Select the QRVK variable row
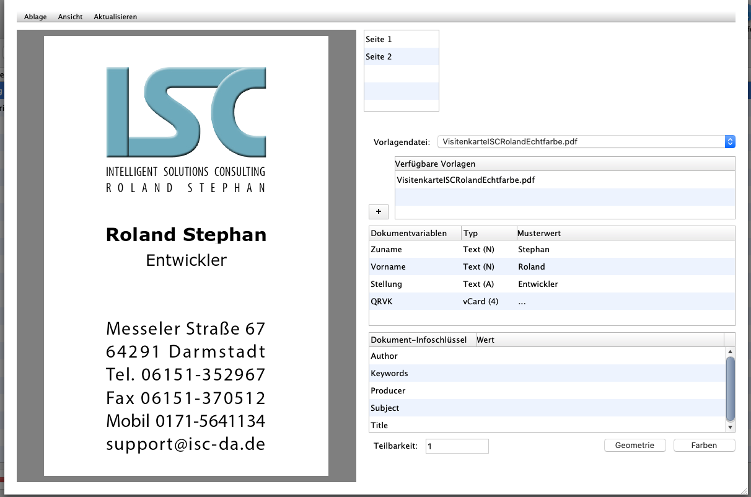Viewport: 751px width, 497px height. point(552,301)
